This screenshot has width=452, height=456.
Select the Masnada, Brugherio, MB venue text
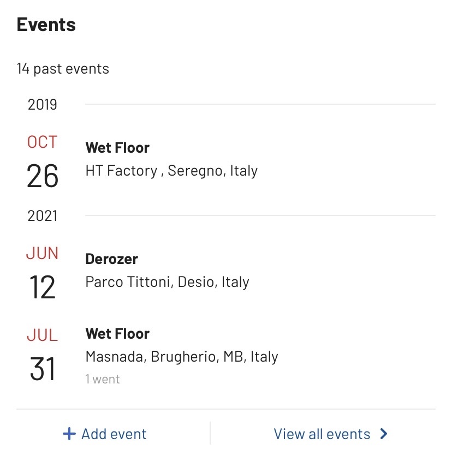(182, 357)
